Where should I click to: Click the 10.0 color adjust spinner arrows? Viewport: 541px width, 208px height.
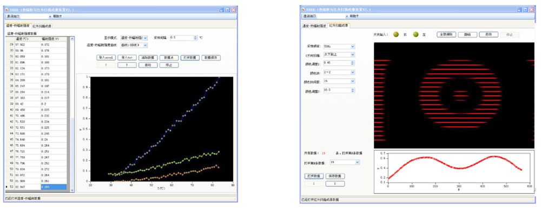click(x=352, y=91)
